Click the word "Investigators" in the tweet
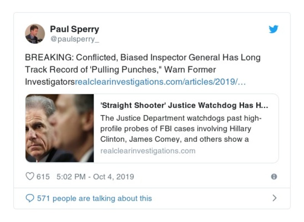Viewport: 304px width, 222px height. pos(50,82)
